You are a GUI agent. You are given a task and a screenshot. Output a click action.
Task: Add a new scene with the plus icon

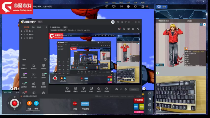(x=46, y=27)
